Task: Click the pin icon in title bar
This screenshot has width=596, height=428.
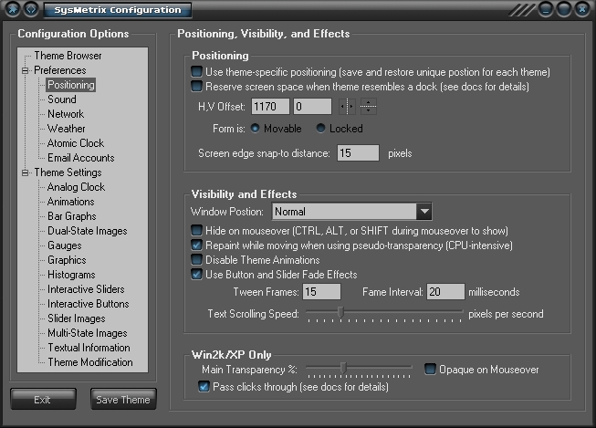Action: (13, 9)
